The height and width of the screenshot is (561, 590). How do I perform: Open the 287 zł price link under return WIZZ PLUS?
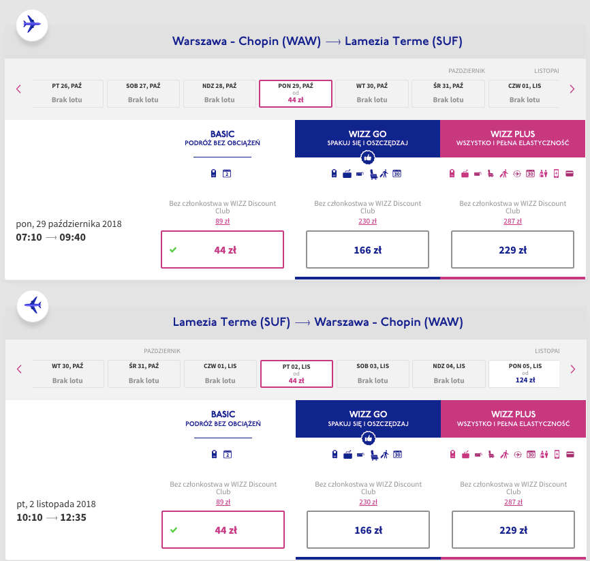(513, 500)
